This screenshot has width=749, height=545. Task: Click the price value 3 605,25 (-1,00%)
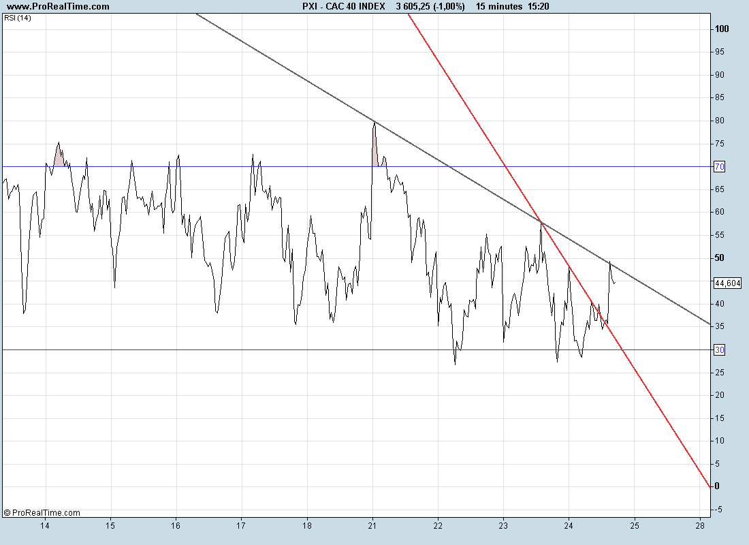point(430,6)
